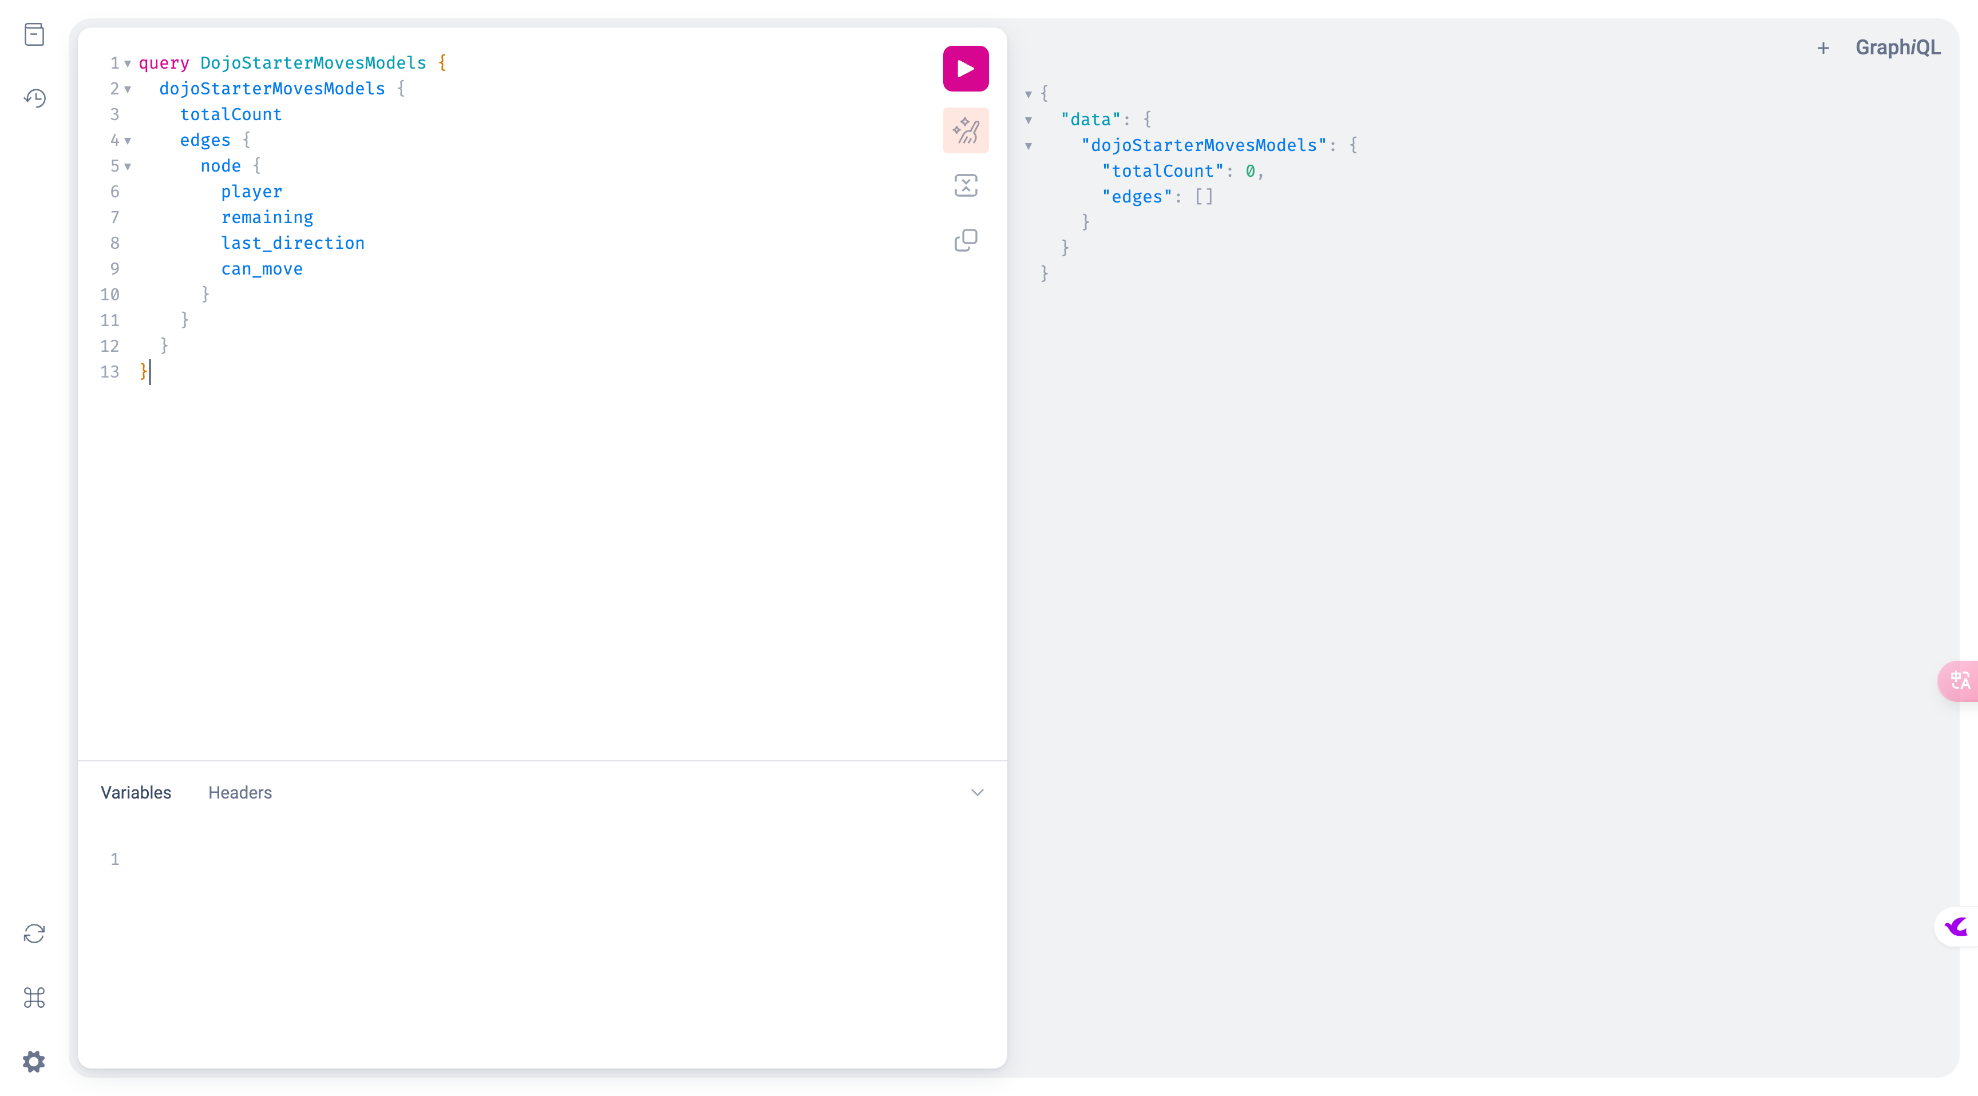Screen dimensions: 1978x1096
Task: Fold the edges block at line 4
Action: [x=128, y=141]
